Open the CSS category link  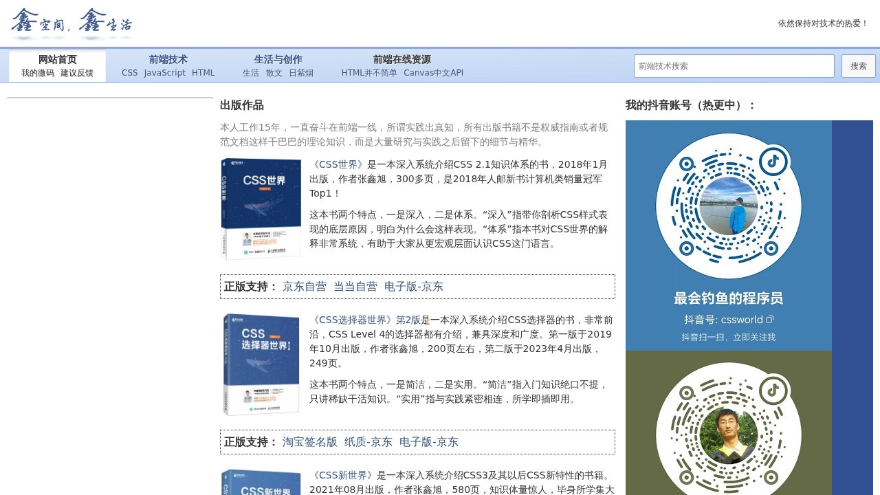coord(129,73)
